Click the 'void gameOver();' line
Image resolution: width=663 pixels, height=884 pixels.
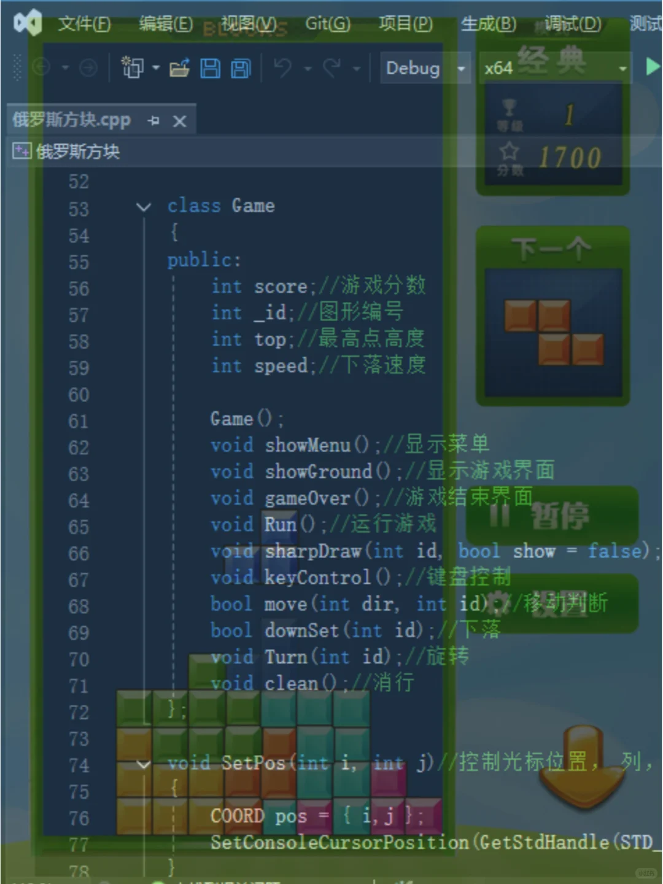[296, 498]
